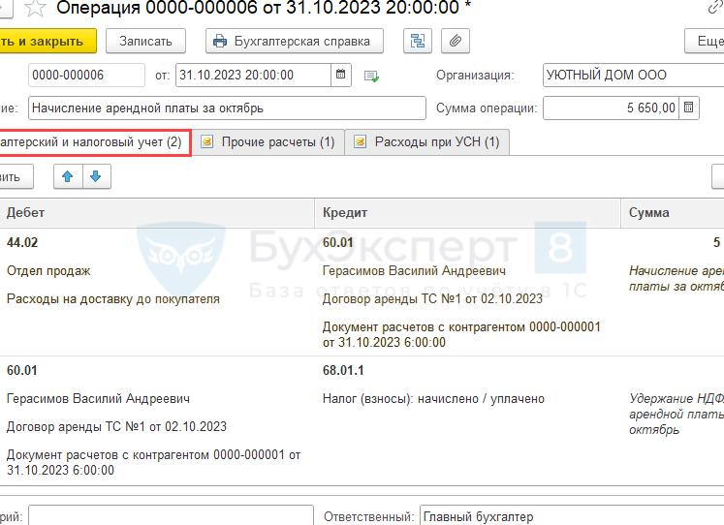Select Расходы на доставку до покупателя
The image size is (724, 525).
pyautogui.click(x=113, y=299)
